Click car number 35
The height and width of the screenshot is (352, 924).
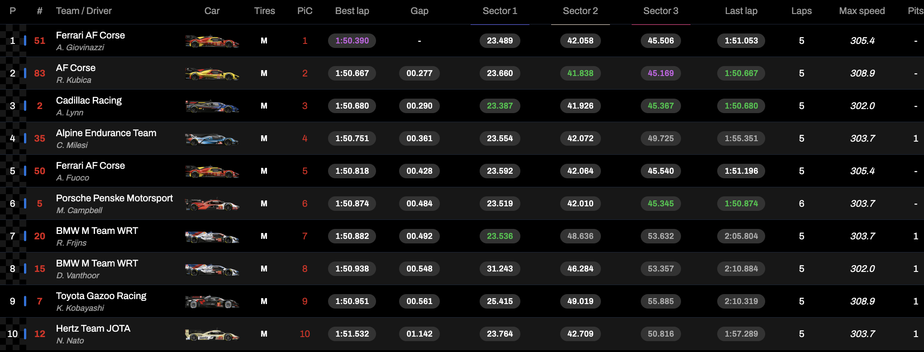tap(40, 138)
